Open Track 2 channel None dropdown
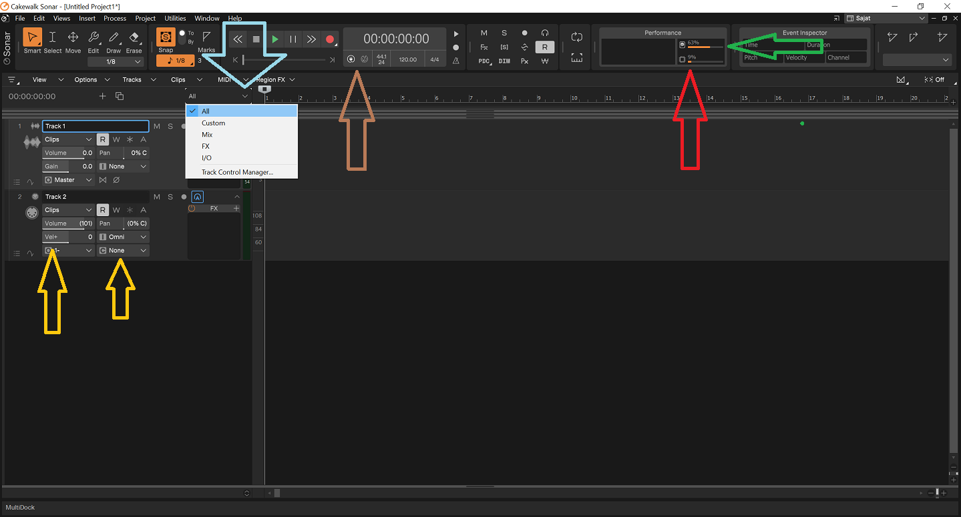Viewport: 961px width, 517px height. click(x=123, y=251)
